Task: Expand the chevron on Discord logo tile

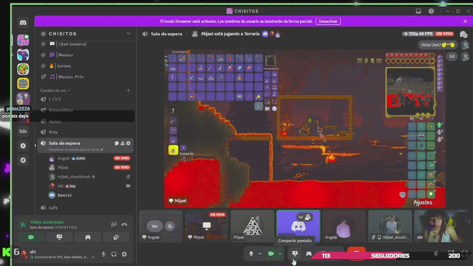Action: pyautogui.click(x=301, y=217)
